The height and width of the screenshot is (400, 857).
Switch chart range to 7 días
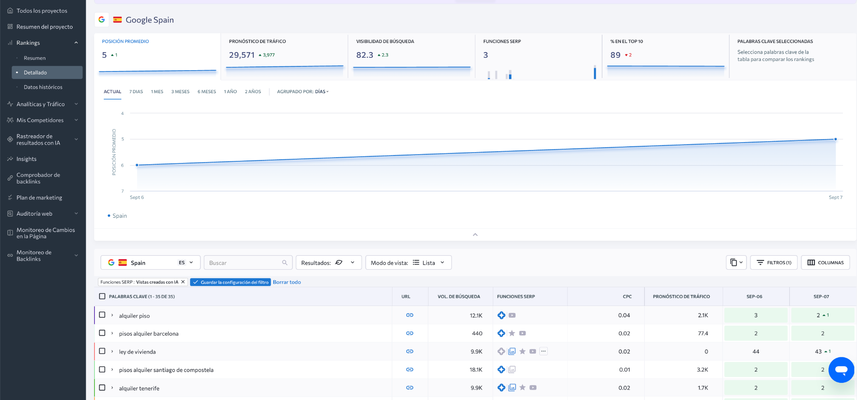point(136,92)
